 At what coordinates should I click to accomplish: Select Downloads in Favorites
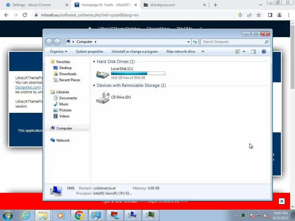point(68,74)
